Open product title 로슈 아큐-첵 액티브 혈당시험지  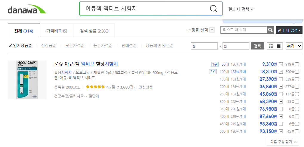click(86, 64)
